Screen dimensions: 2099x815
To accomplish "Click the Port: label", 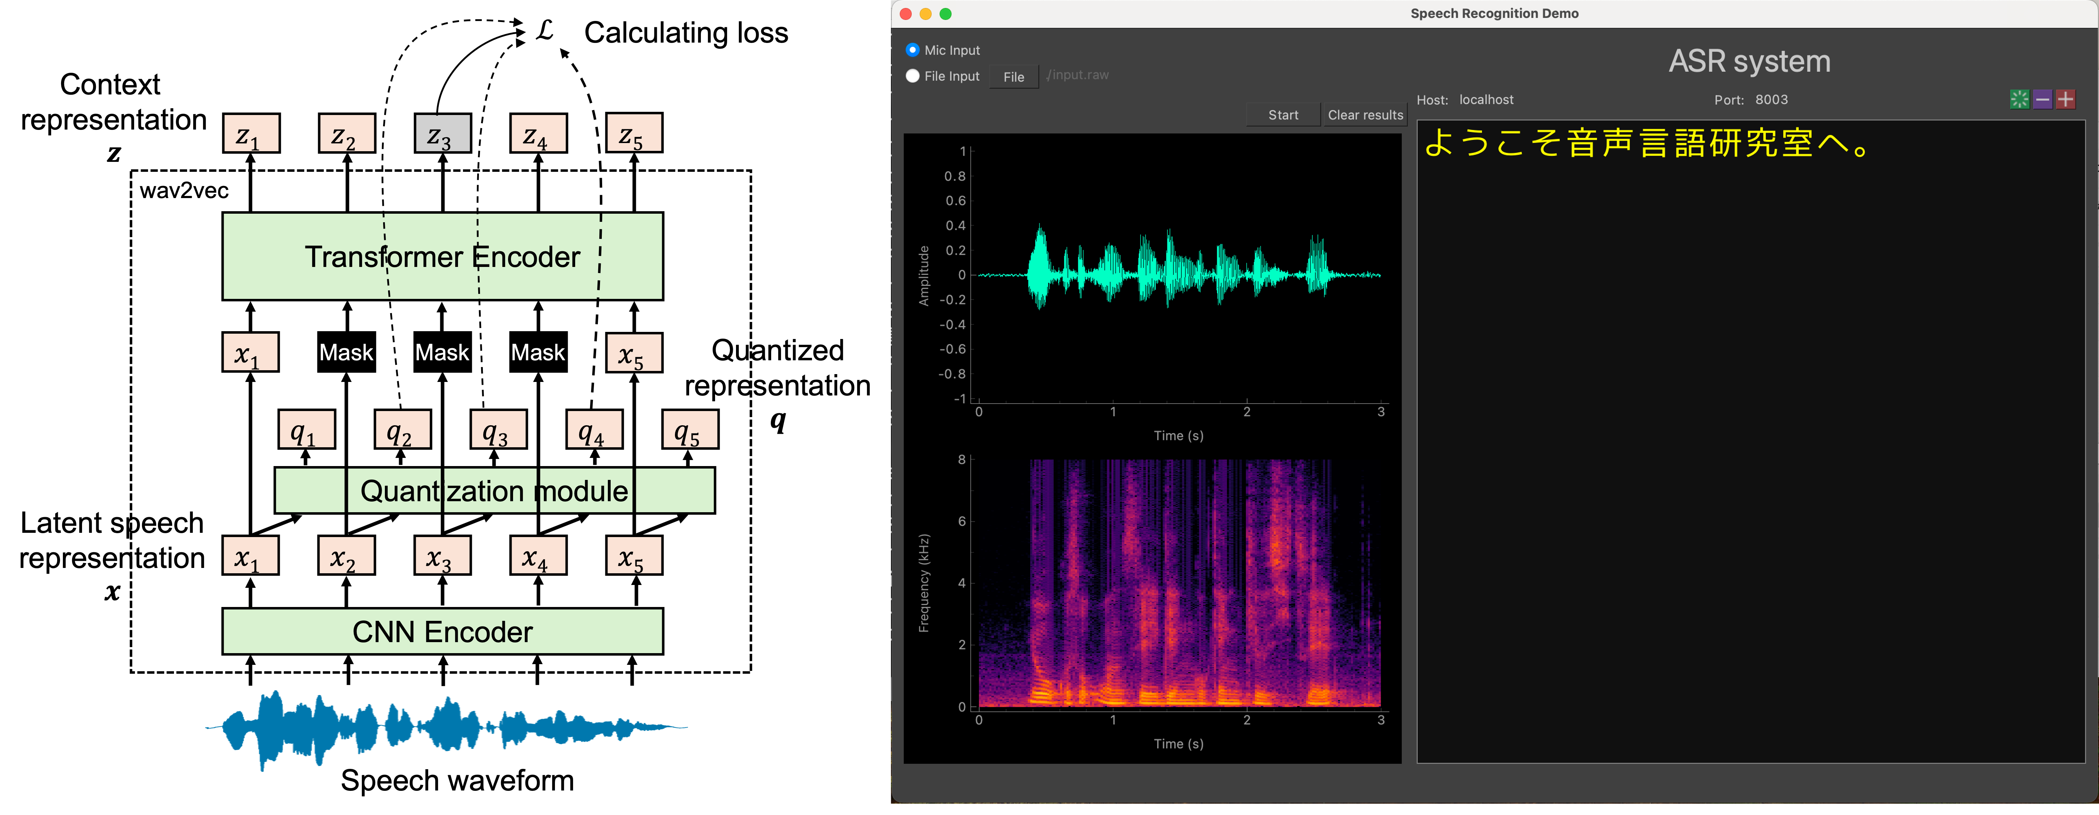I will coord(1729,99).
